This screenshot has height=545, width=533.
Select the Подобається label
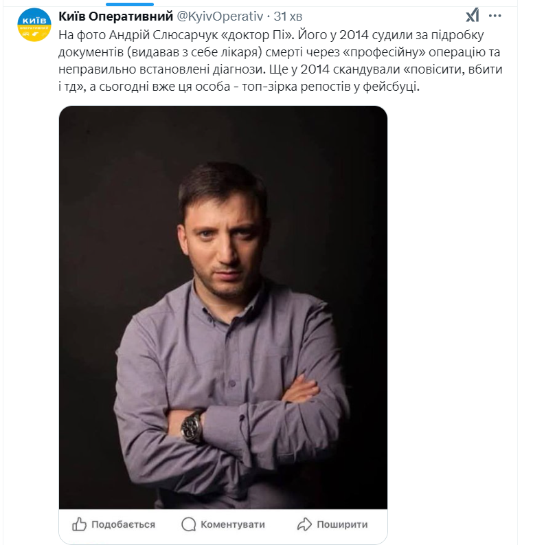point(123,524)
